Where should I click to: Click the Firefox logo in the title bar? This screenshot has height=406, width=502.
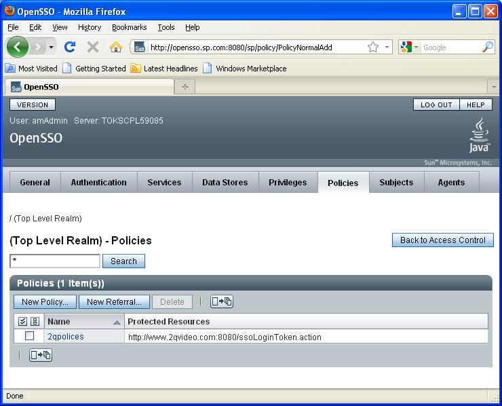tap(9, 11)
